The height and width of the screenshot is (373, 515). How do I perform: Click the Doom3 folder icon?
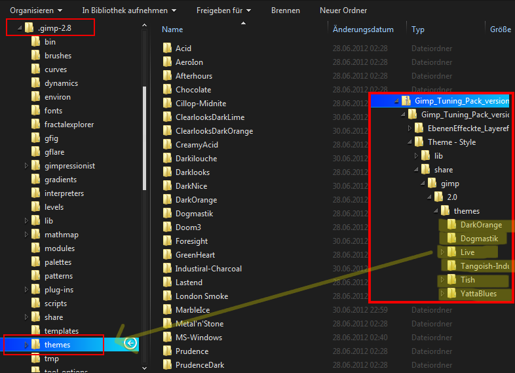click(167, 227)
